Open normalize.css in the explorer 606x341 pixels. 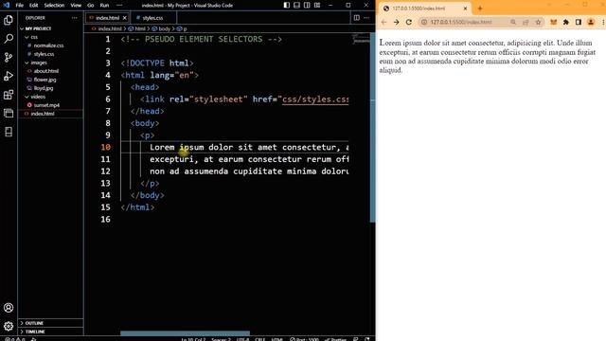(x=50, y=45)
